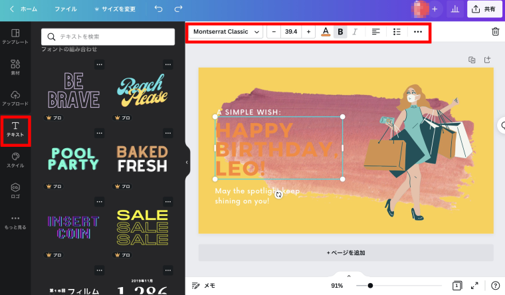The image size is (505, 295).
Task: Open the メモ (notes) panel
Action: pos(203,286)
